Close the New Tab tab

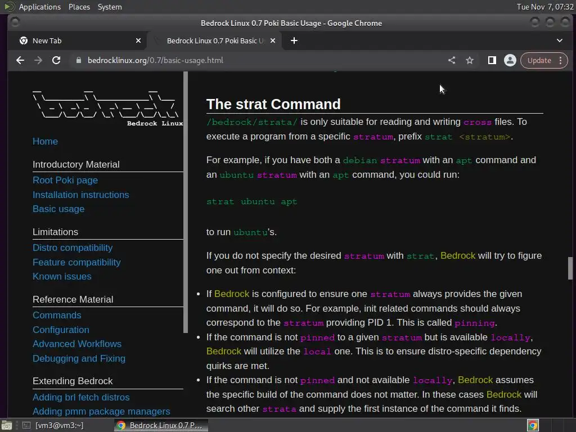(138, 40)
